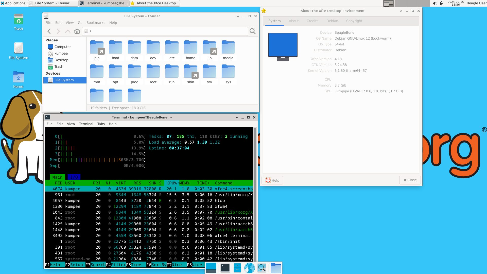Open the lib folder in Thunar
Screen dimensions: 487x274
click(209, 50)
